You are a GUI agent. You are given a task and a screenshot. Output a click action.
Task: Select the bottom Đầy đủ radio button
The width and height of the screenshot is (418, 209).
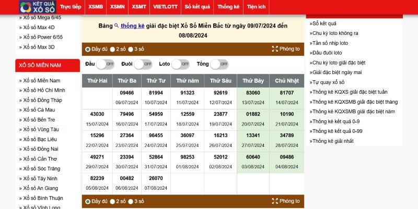tap(88, 201)
